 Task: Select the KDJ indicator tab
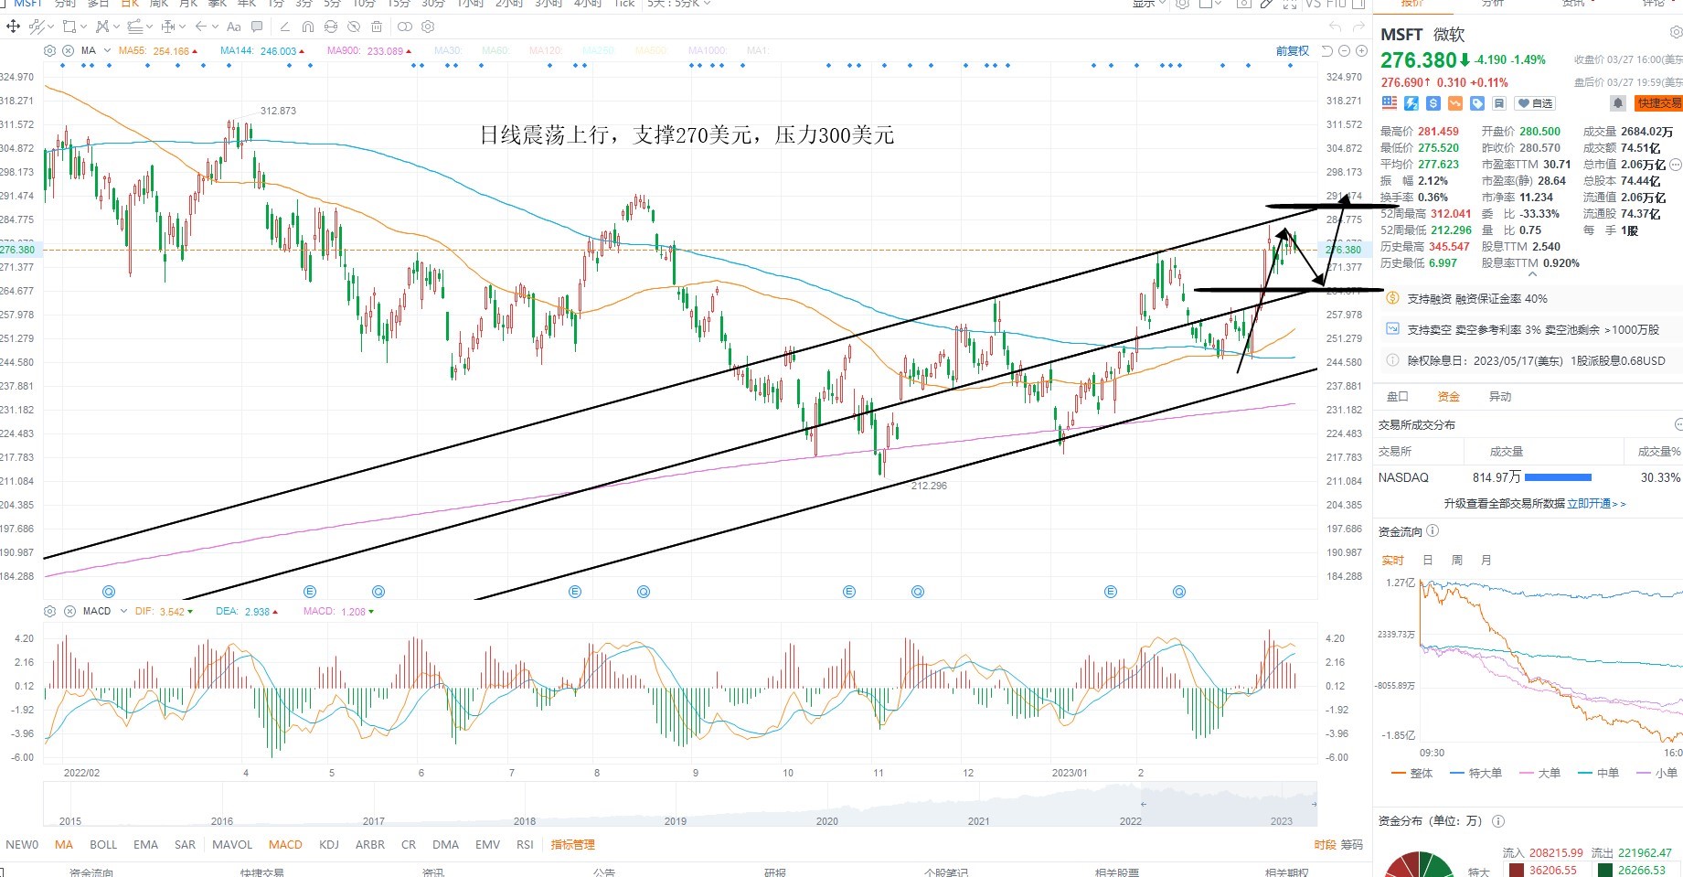[x=329, y=845]
